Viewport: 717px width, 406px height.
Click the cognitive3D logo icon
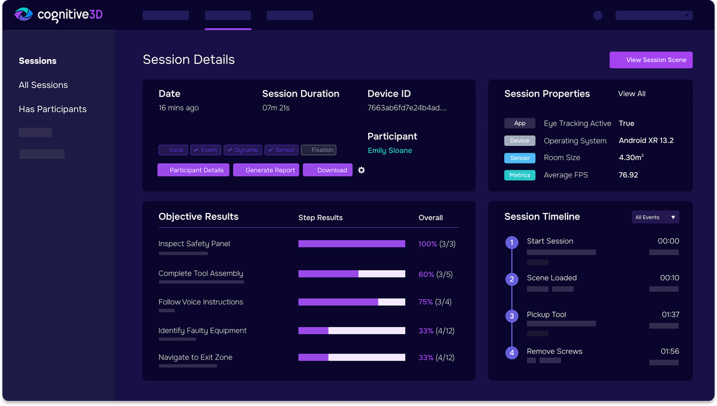23,14
